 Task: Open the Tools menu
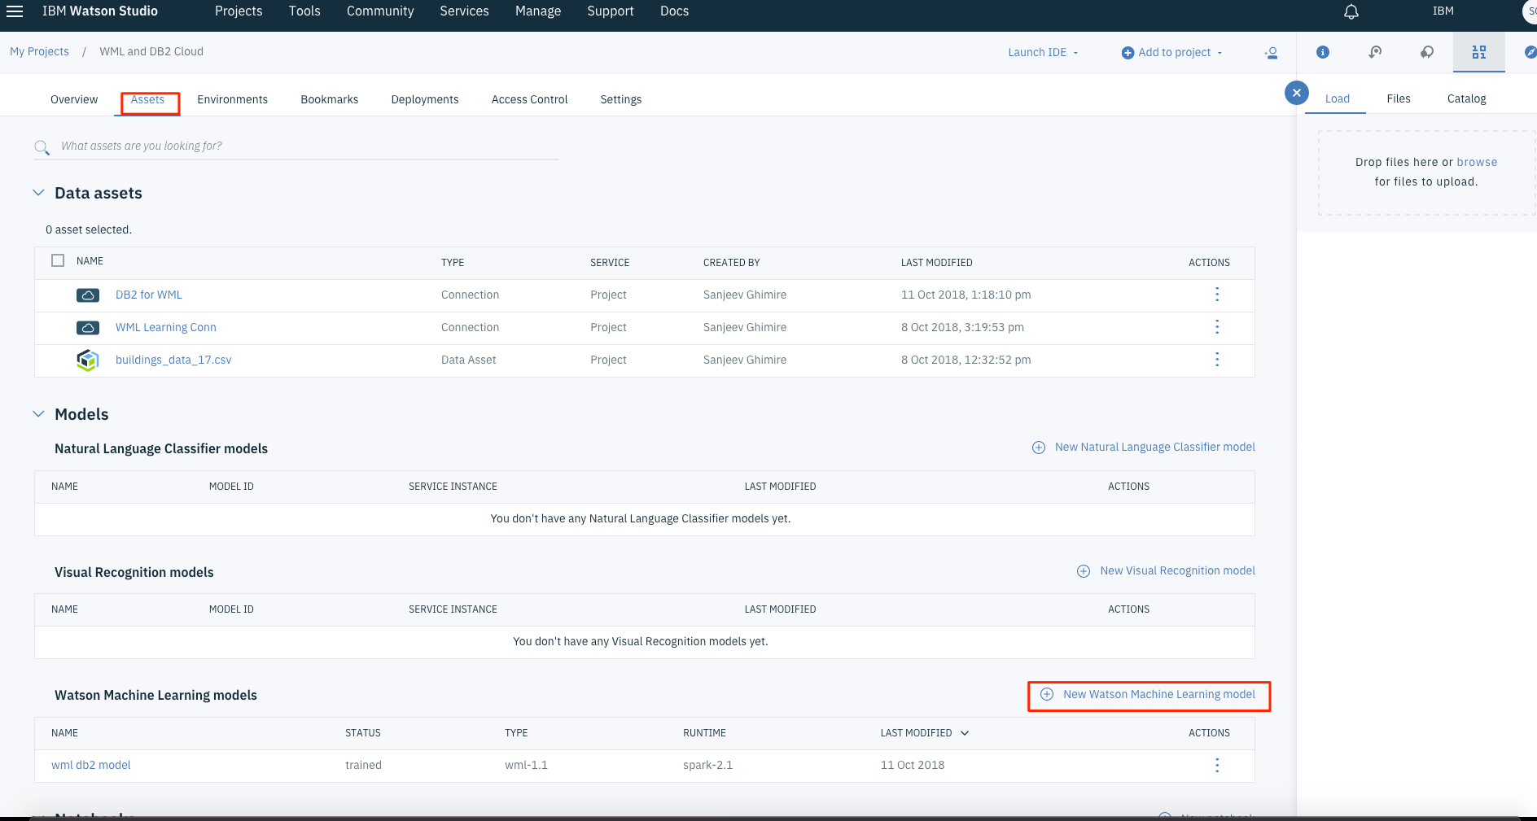click(x=304, y=11)
